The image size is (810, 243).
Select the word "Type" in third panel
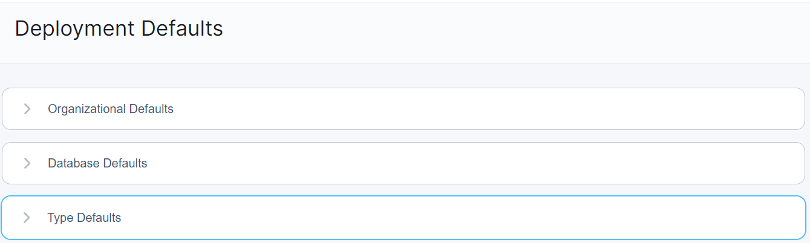[x=60, y=218]
